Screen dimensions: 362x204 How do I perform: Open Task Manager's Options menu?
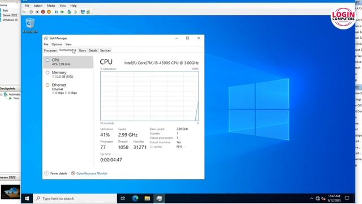click(57, 44)
